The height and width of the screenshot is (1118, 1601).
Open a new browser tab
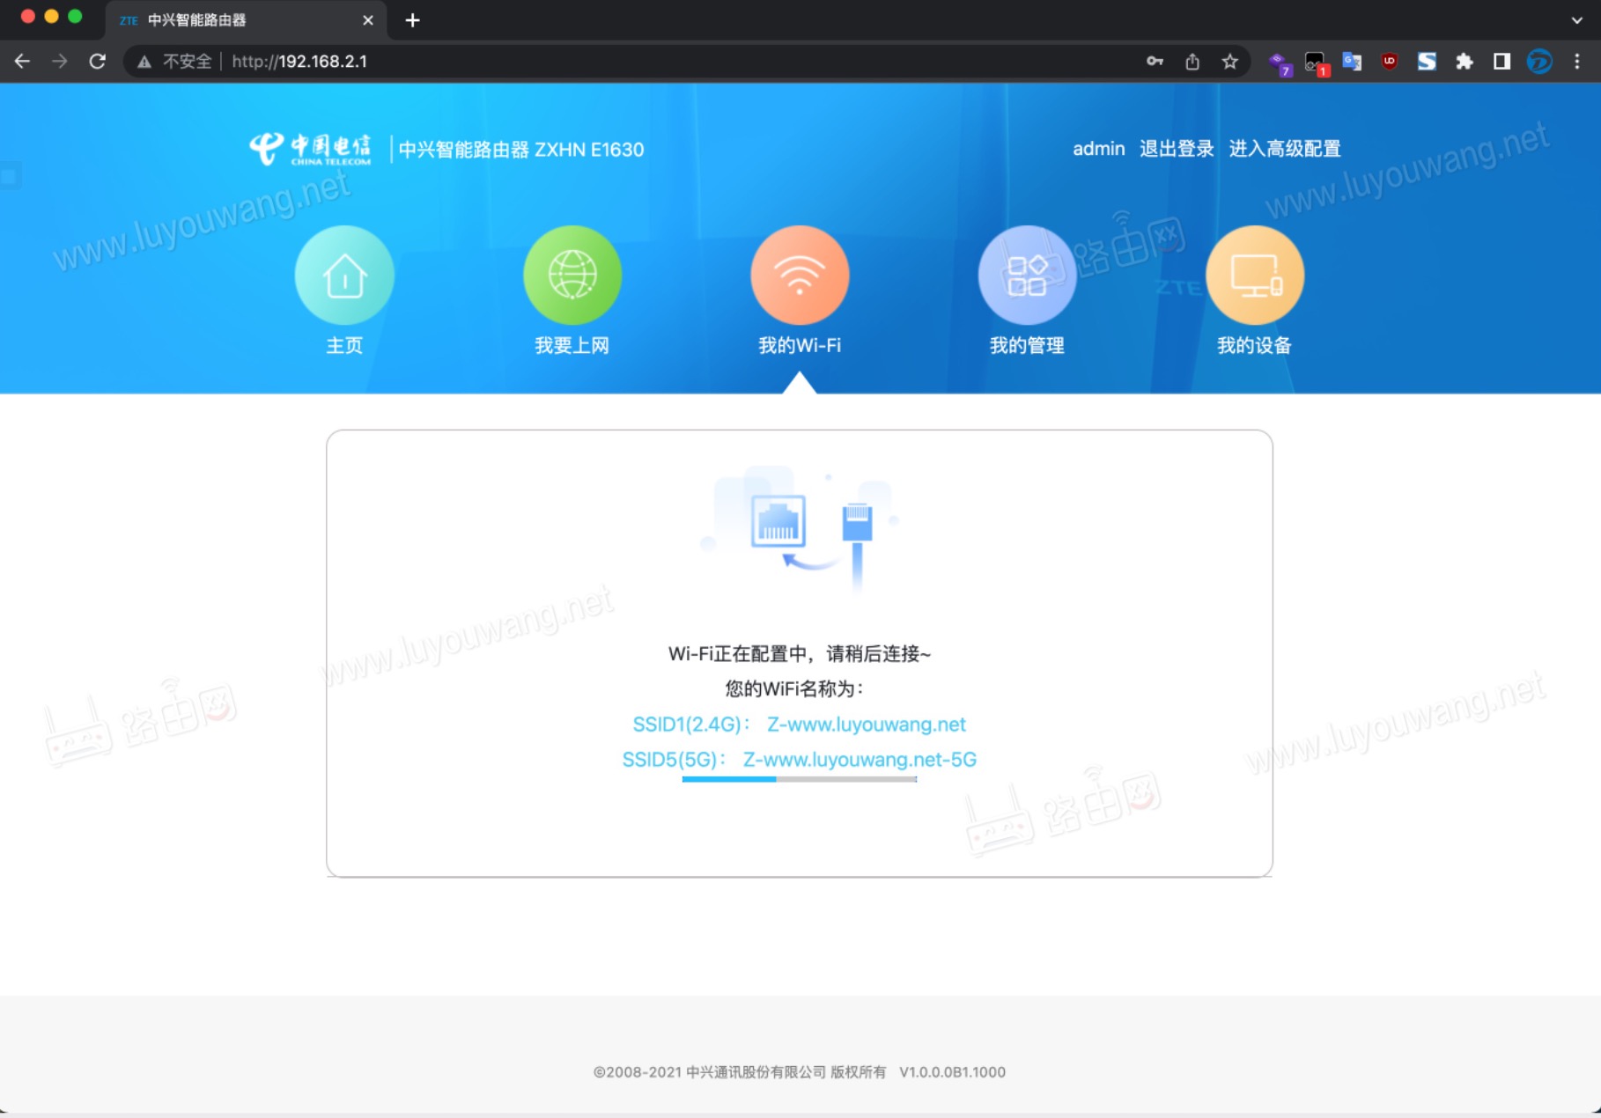[412, 20]
